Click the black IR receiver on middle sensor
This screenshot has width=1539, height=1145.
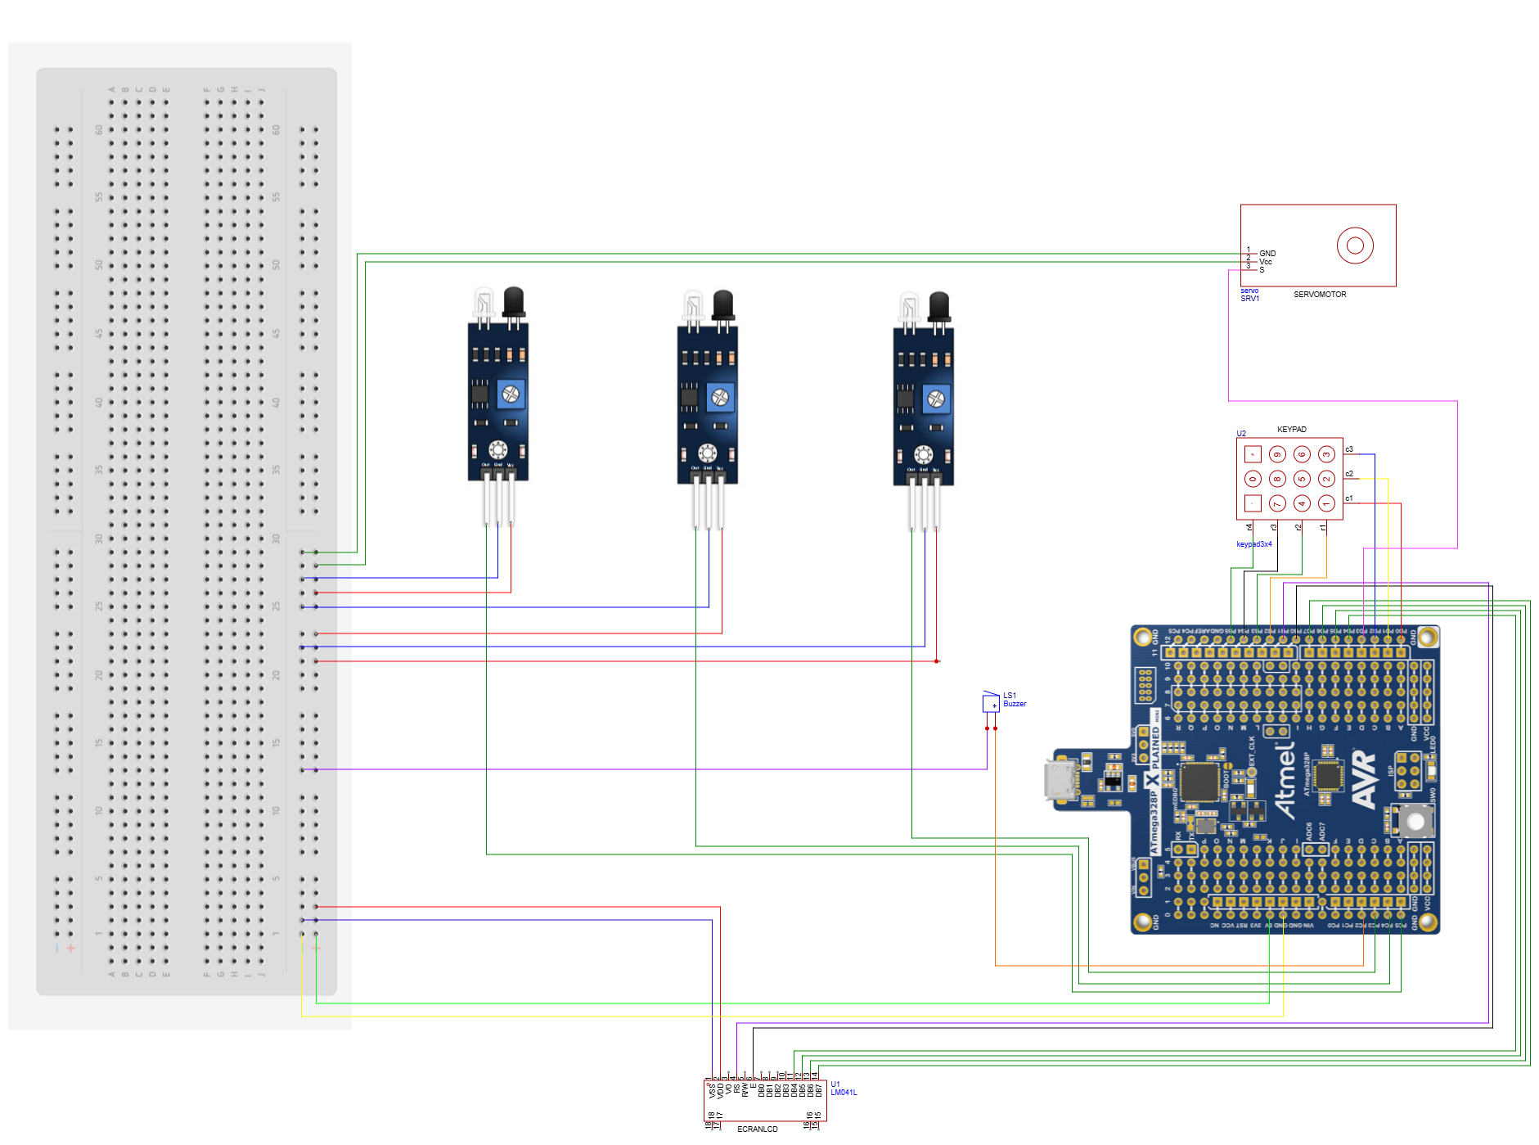tap(722, 306)
